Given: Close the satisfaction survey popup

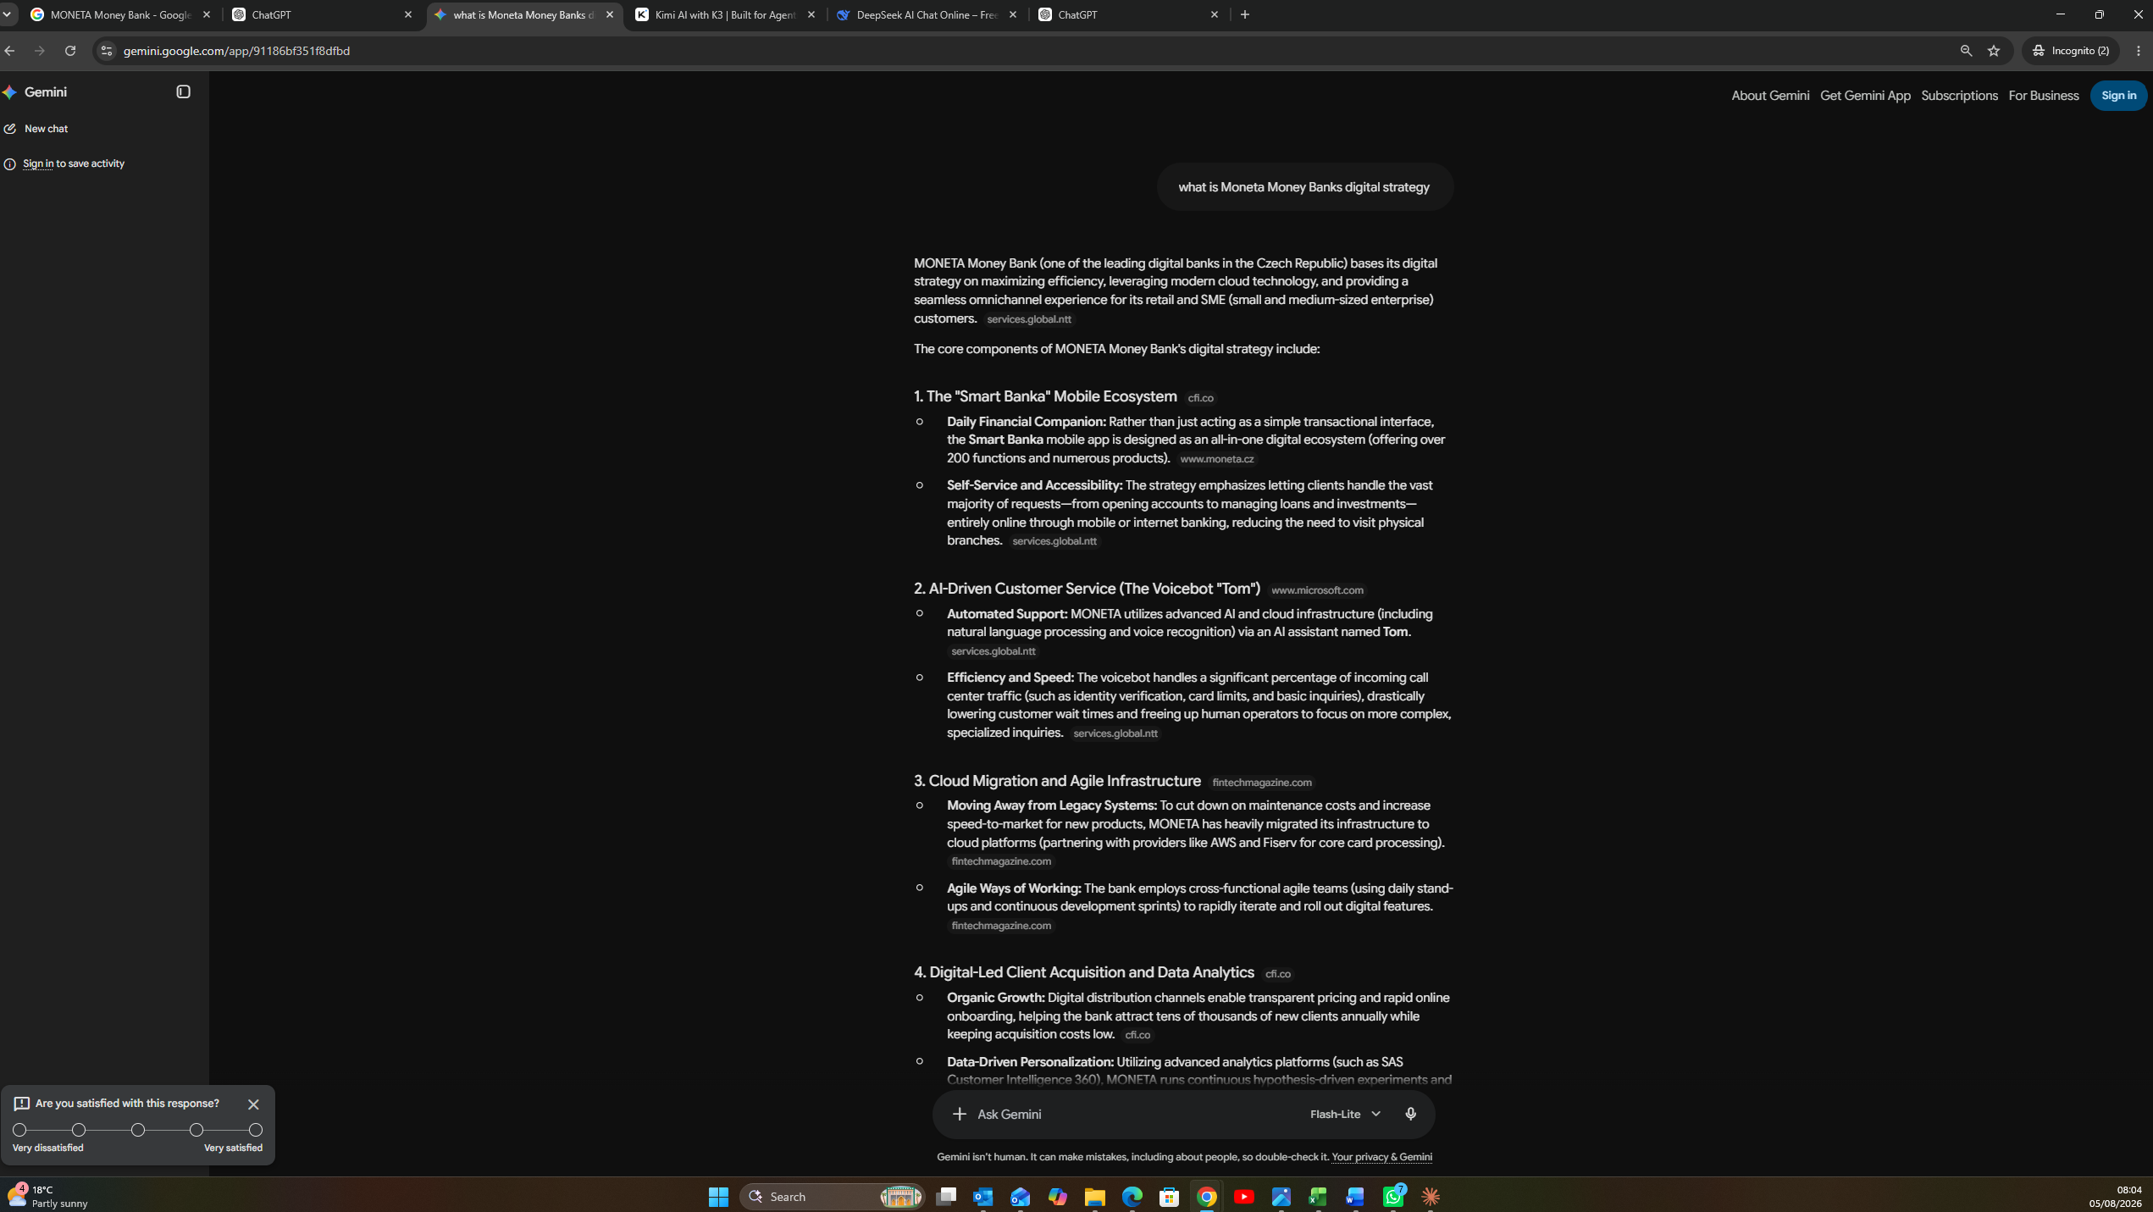Looking at the screenshot, I should point(253,1104).
